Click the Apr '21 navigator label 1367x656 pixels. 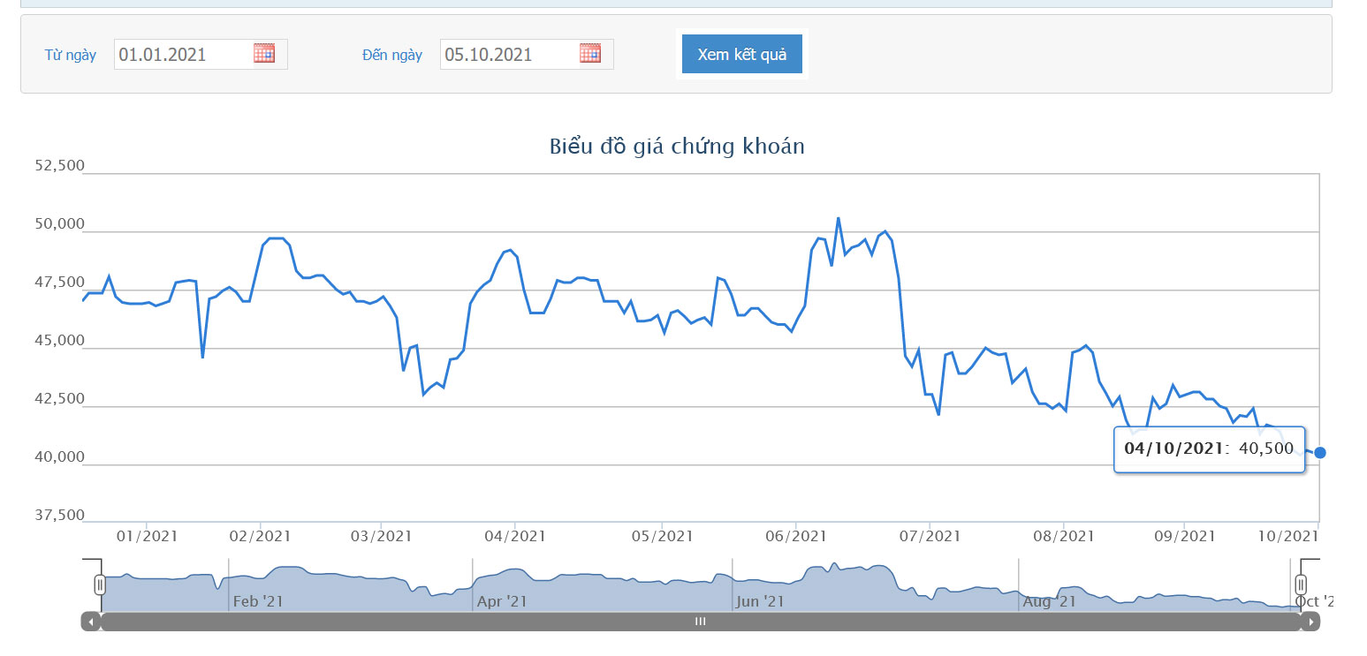click(x=502, y=601)
